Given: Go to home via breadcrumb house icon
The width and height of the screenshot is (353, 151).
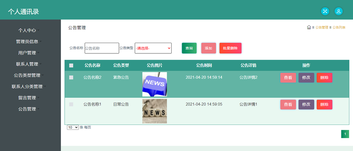Looking at the screenshot, I should [309, 27].
